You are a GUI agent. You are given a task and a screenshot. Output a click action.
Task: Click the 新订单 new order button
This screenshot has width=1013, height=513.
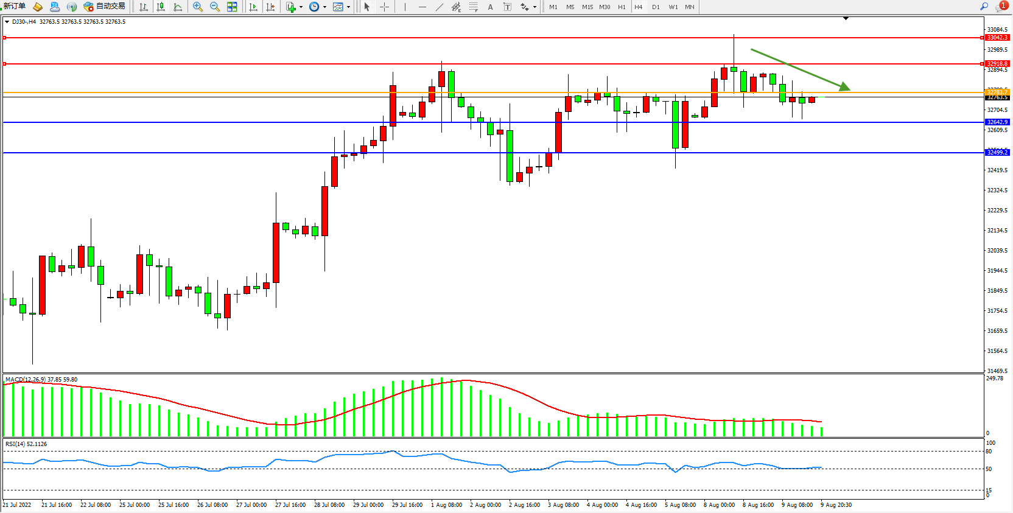pyautogui.click(x=15, y=6)
